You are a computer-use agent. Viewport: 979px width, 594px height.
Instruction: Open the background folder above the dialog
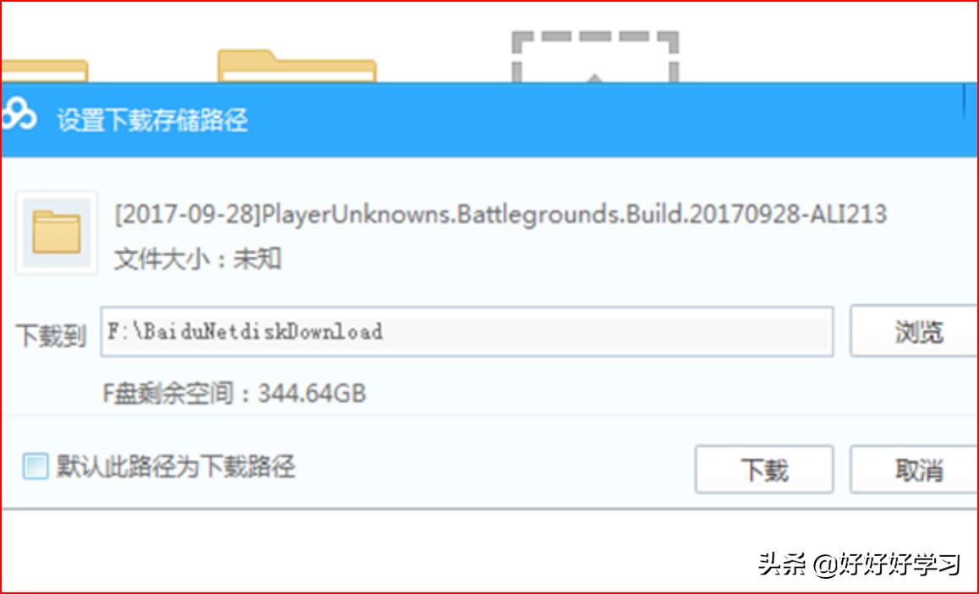pos(297,66)
